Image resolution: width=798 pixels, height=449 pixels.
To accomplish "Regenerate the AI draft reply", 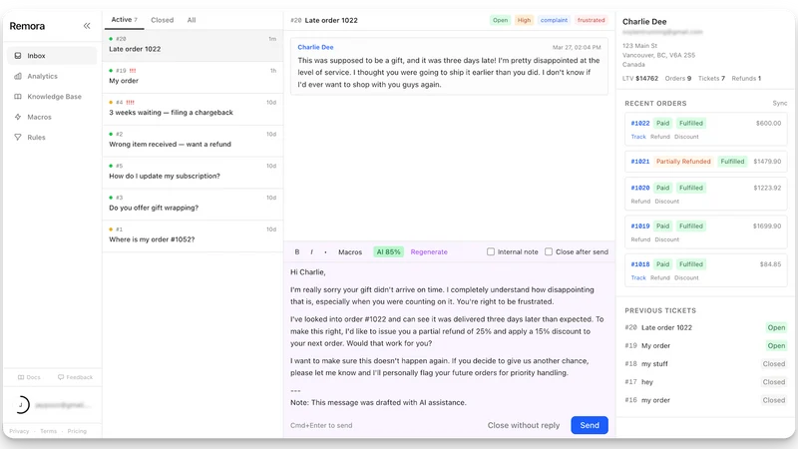I will pos(429,252).
